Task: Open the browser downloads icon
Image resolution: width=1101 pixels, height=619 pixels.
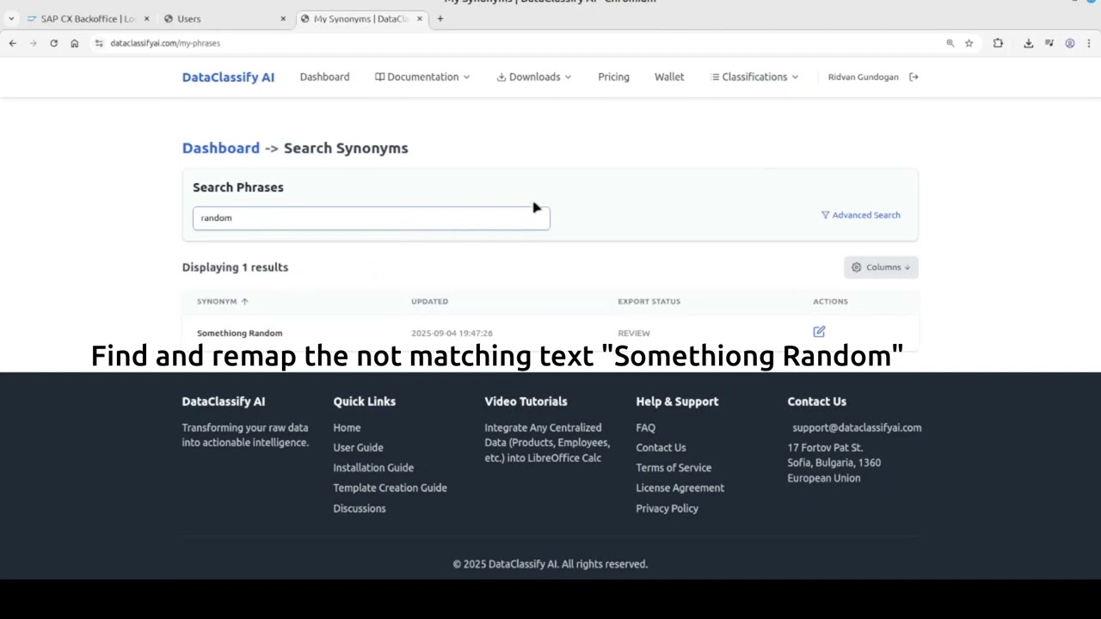Action: (1028, 43)
